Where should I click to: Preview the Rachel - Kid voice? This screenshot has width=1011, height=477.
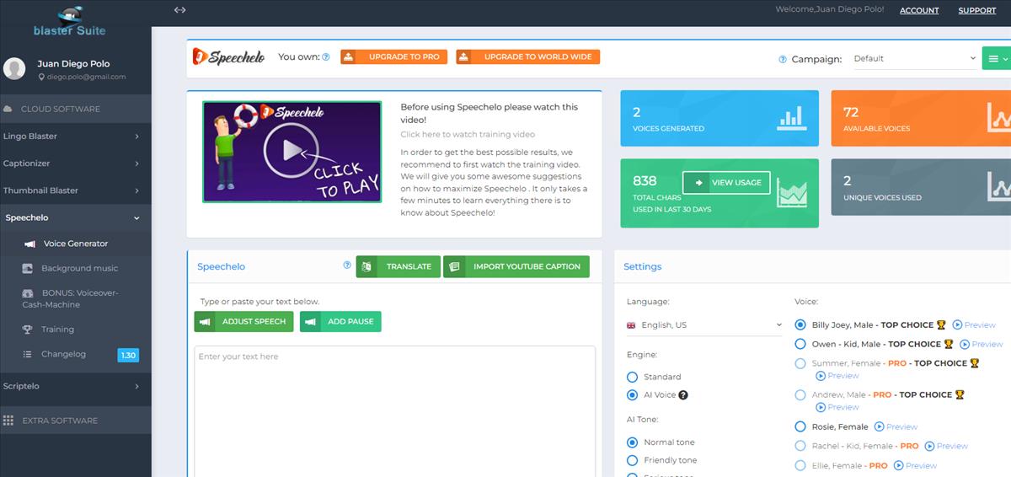click(946, 446)
